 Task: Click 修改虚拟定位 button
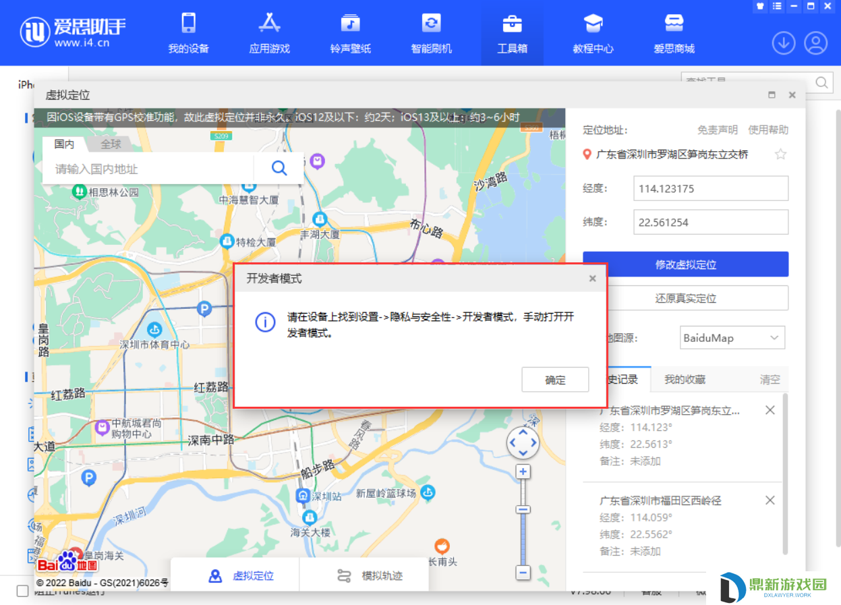point(685,264)
